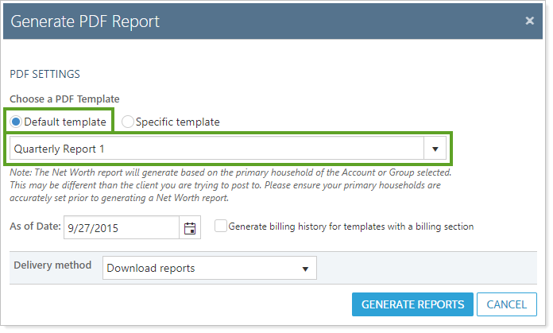The height and width of the screenshot is (333, 553).
Task: Enable the Generate billing history checkbox
Action: (x=220, y=227)
